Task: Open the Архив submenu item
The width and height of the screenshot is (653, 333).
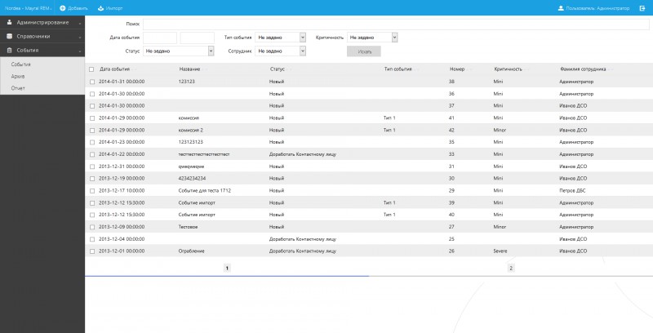Action: [18, 76]
